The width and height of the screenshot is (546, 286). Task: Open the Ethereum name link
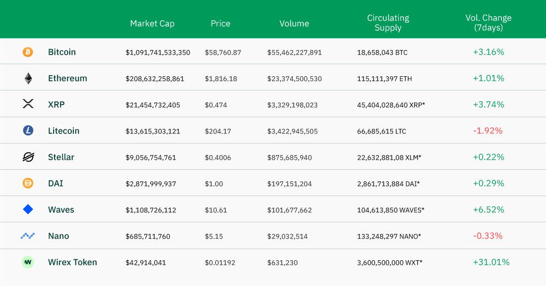click(x=67, y=78)
